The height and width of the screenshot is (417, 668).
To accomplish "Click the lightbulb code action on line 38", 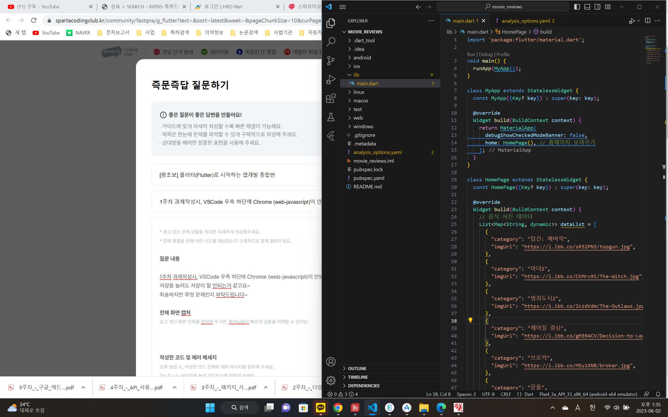I will (x=470, y=320).
